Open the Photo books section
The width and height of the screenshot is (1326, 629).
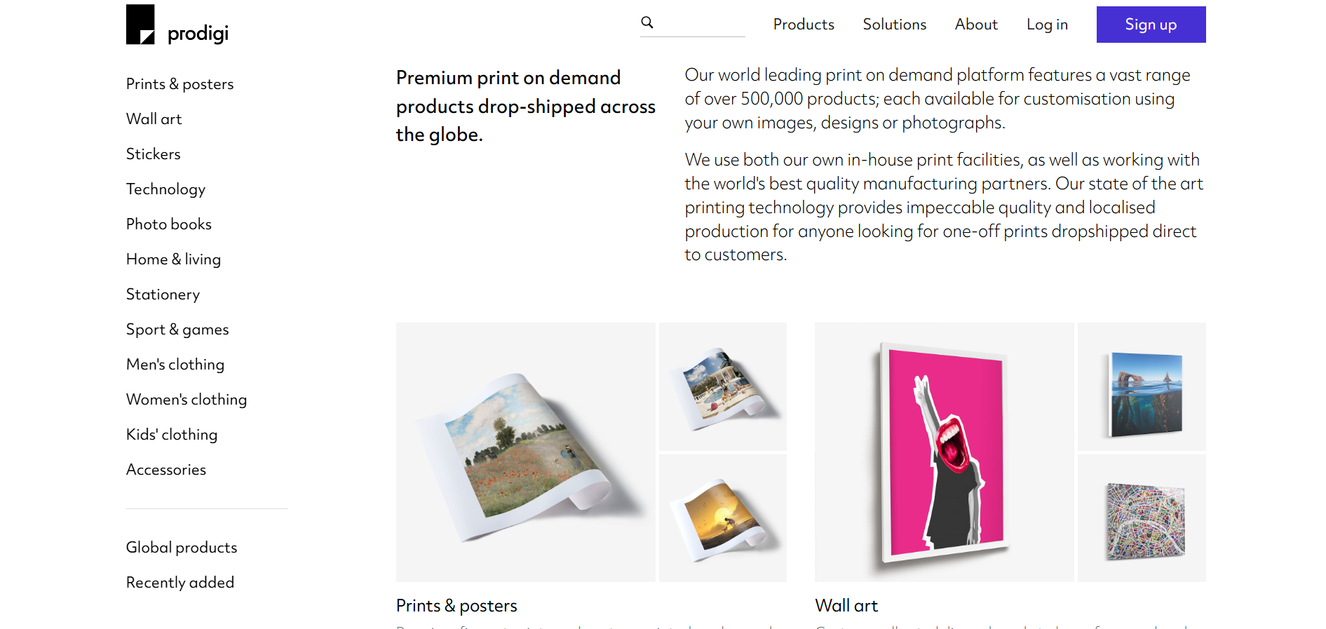point(168,224)
